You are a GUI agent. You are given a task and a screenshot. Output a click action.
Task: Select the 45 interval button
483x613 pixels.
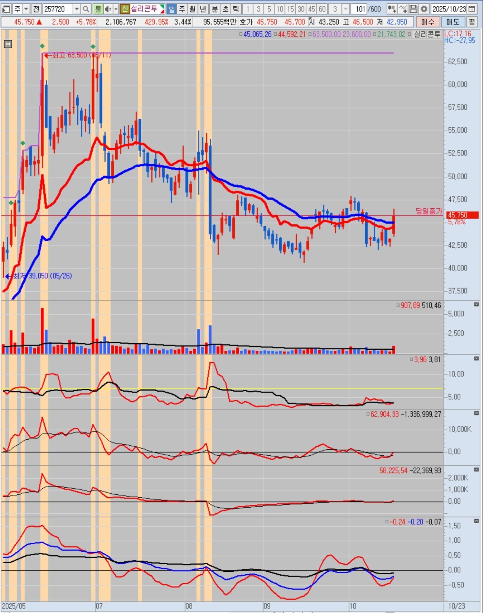312,9
